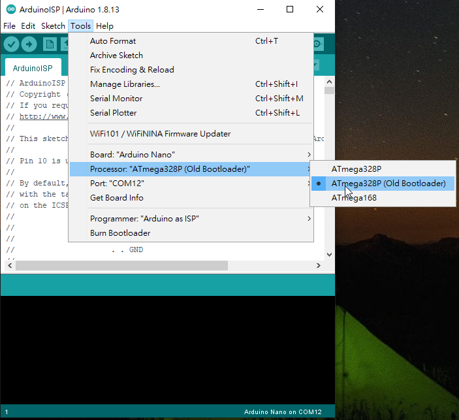The height and width of the screenshot is (420, 459).
Task: Click the Verify checkmark toolbar button
Action: coord(11,44)
